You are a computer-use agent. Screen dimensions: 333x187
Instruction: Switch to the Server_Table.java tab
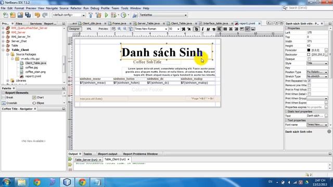pyautogui.click(x=148, y=23)
